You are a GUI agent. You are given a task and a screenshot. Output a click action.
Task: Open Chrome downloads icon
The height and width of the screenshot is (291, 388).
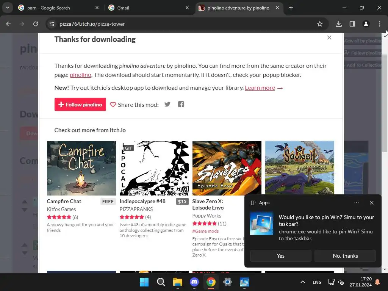339,24
